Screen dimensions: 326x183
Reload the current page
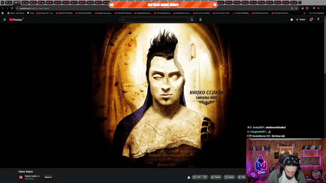click(x=12, y=8)
